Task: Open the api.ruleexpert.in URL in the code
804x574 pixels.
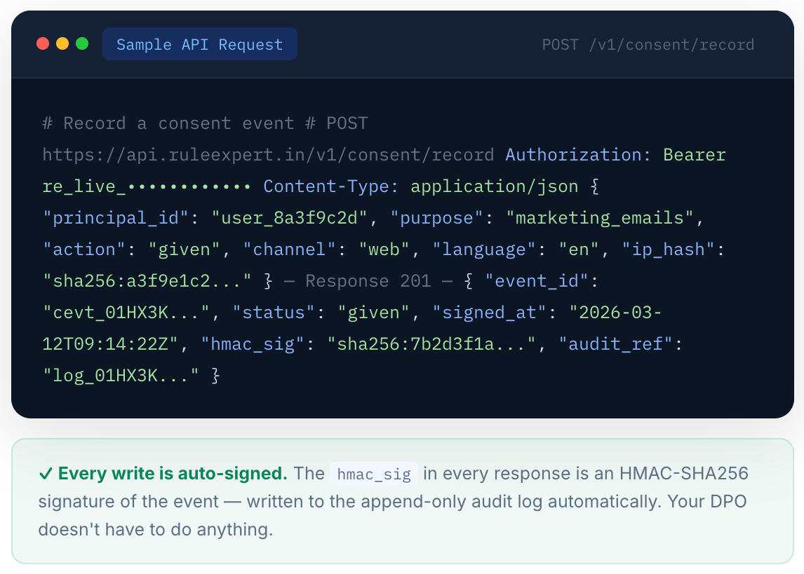Action: (268, 155)
